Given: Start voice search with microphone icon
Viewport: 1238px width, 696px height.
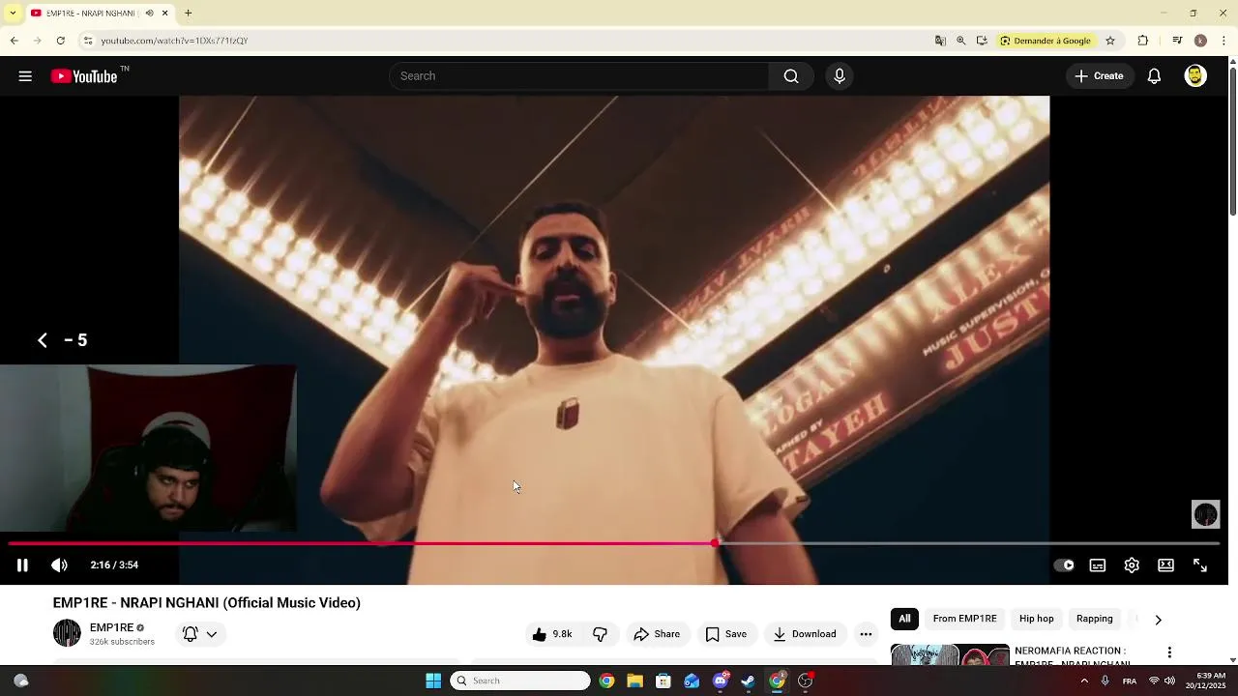Looking at the screenshot, I should click(839, 76).
